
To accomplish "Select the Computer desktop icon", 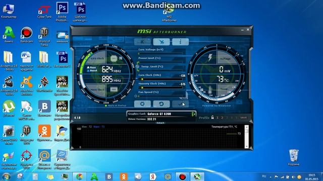I will pyautogui.click(x=9, y=12).
